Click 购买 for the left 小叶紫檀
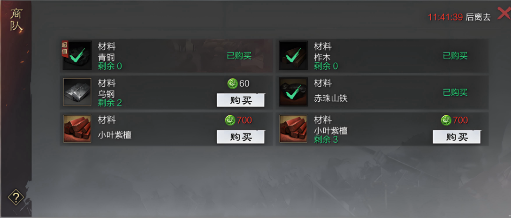511x218 pixels. (241, 137)
